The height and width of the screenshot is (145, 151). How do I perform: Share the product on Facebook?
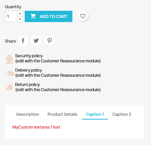[23, 41]
